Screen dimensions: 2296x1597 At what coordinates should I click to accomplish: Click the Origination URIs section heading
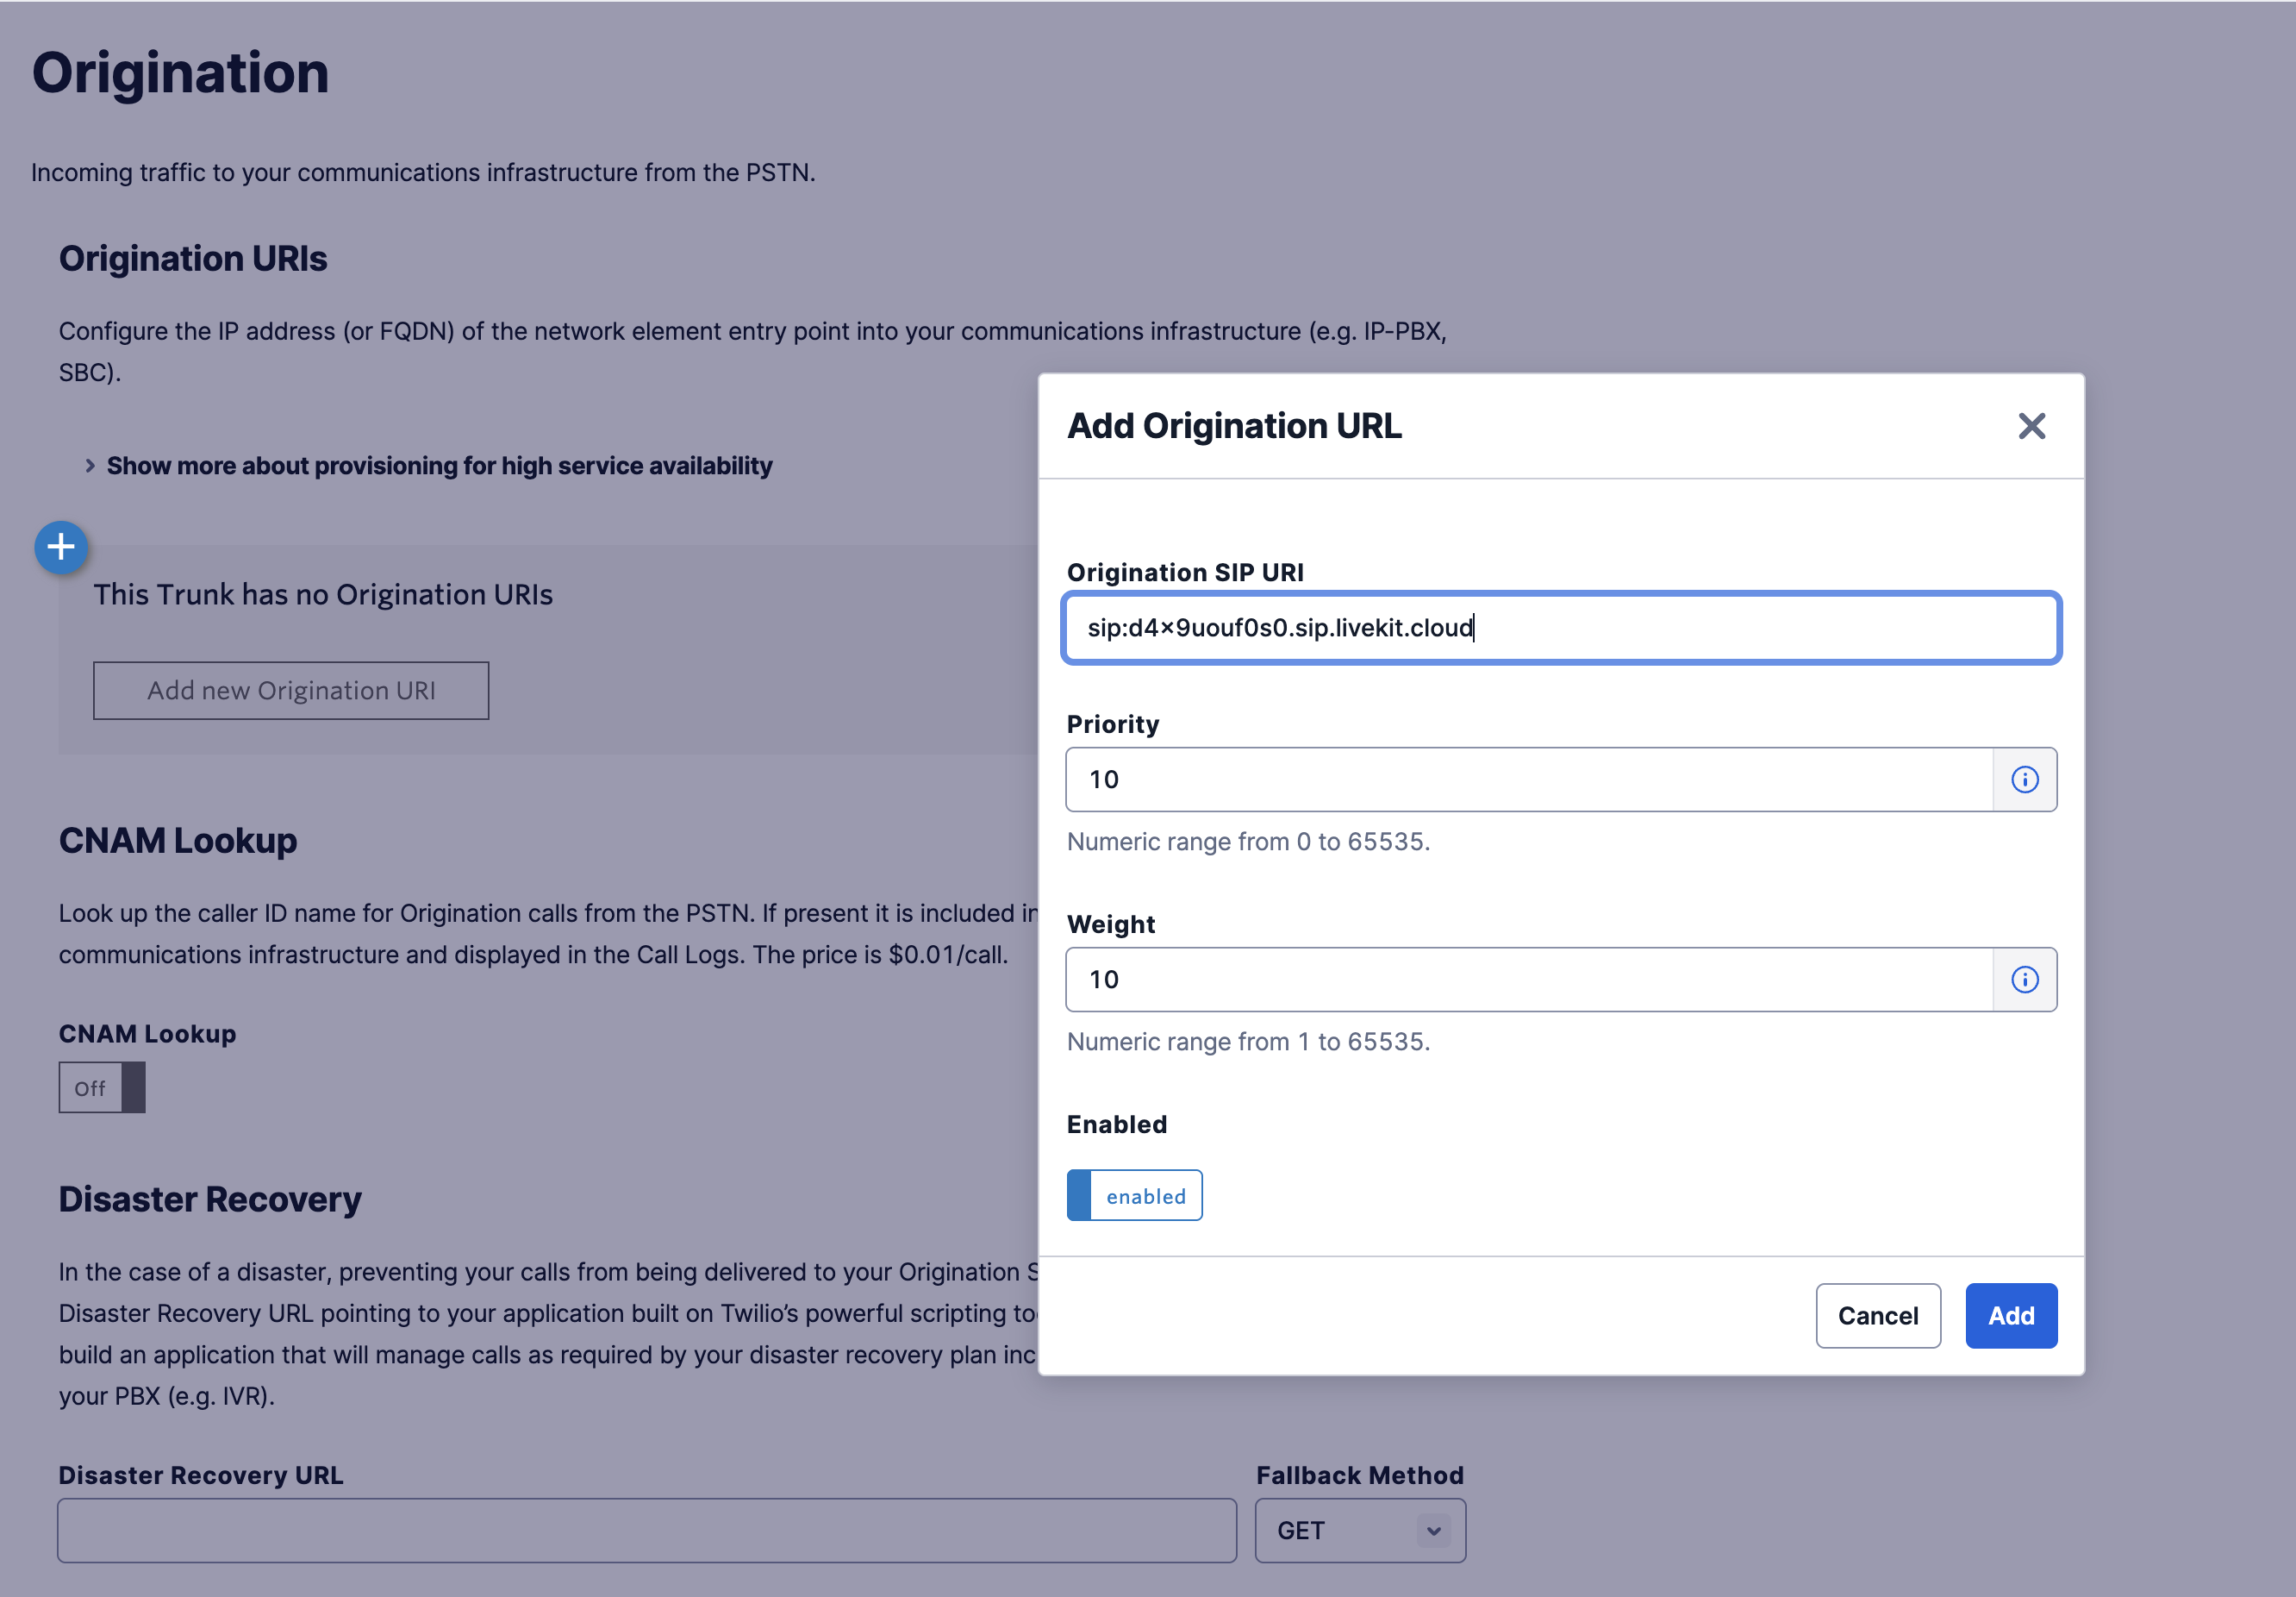193,258
